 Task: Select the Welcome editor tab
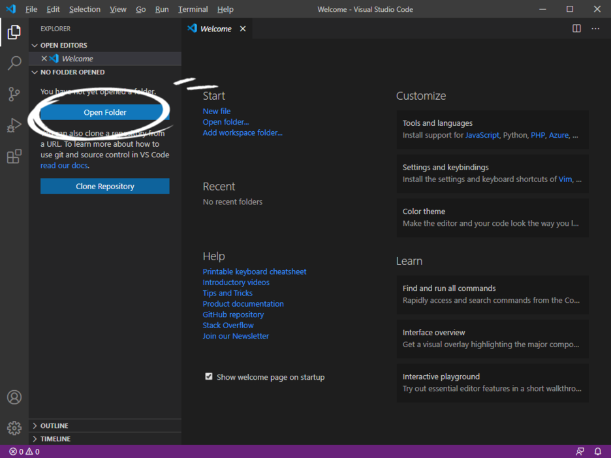tap(215, 29)
